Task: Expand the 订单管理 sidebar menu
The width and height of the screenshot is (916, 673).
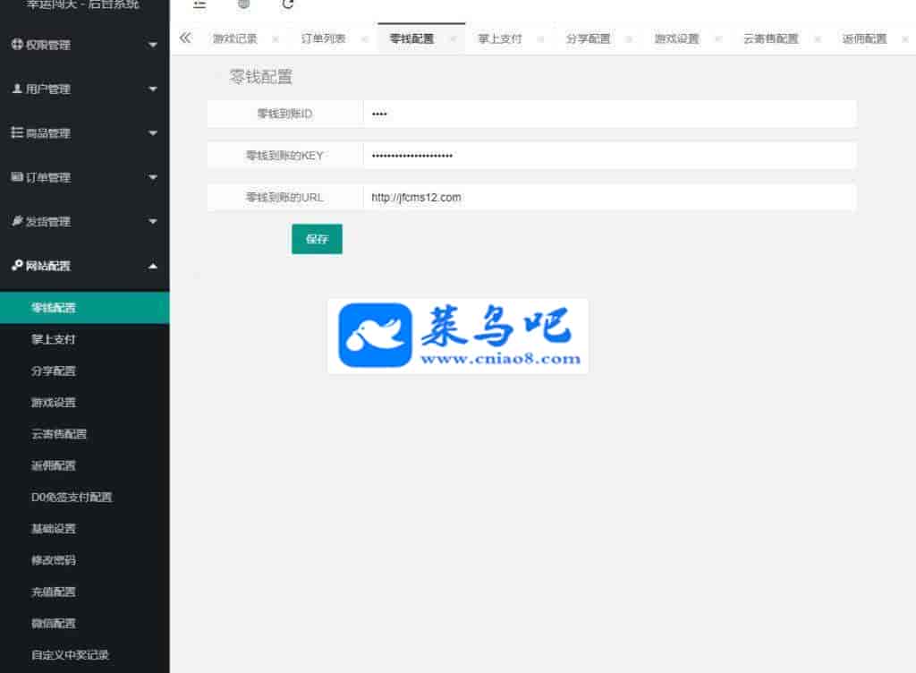Action: coord(84,177)
